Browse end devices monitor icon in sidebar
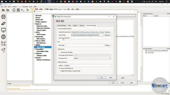 (3, 30)
